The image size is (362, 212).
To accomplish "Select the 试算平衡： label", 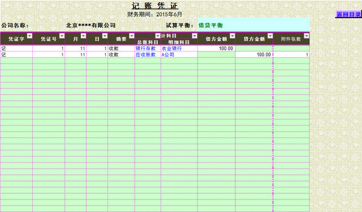I will pyautogui.click(x=180, y=25).
